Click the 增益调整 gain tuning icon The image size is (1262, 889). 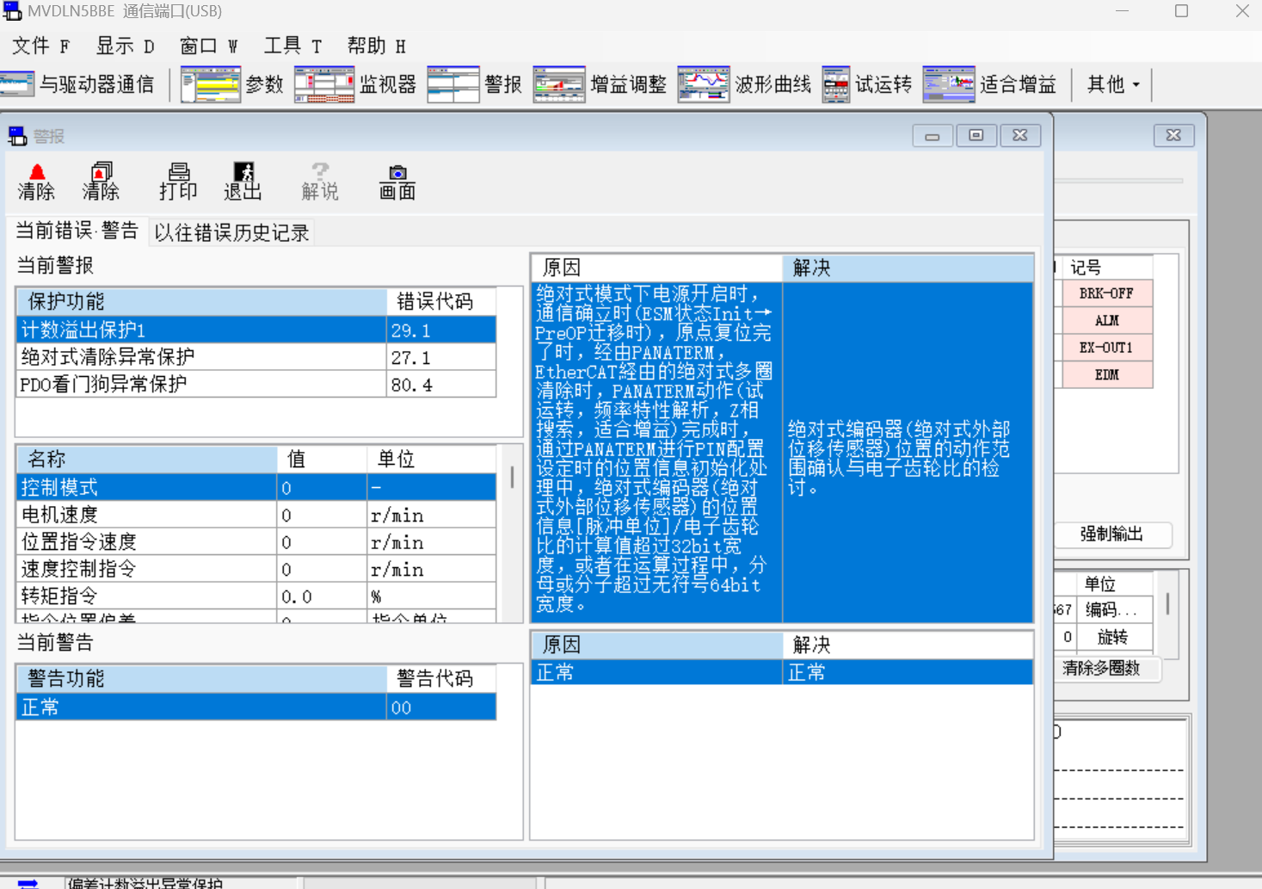(559, 84)
